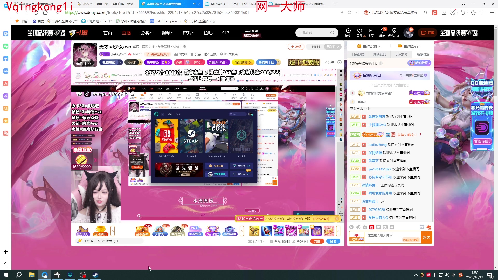
Task: Open the 决斗之巅 event icon
Action: 178,231
